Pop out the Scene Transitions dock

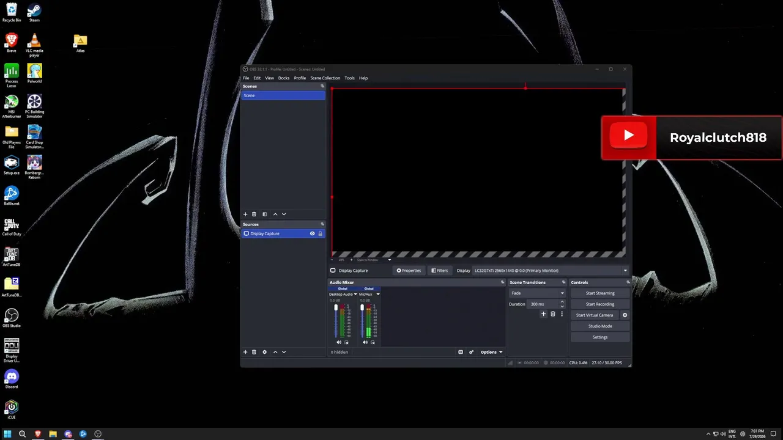pyautogui.click(x=563, y=282)
